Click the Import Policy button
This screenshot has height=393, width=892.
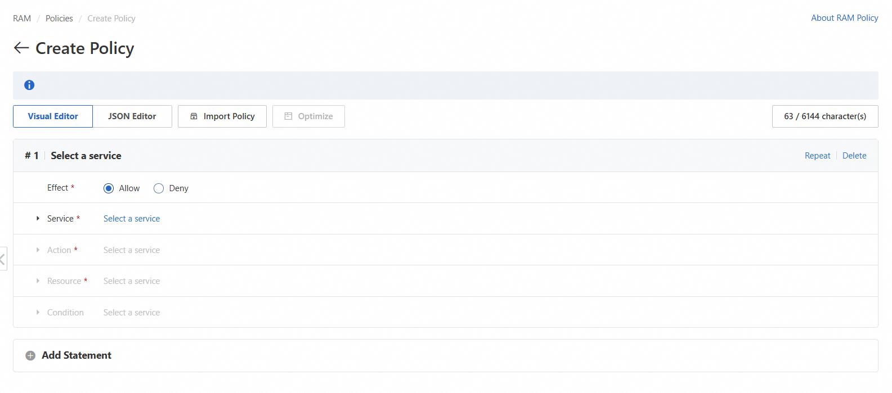[222, 116]
